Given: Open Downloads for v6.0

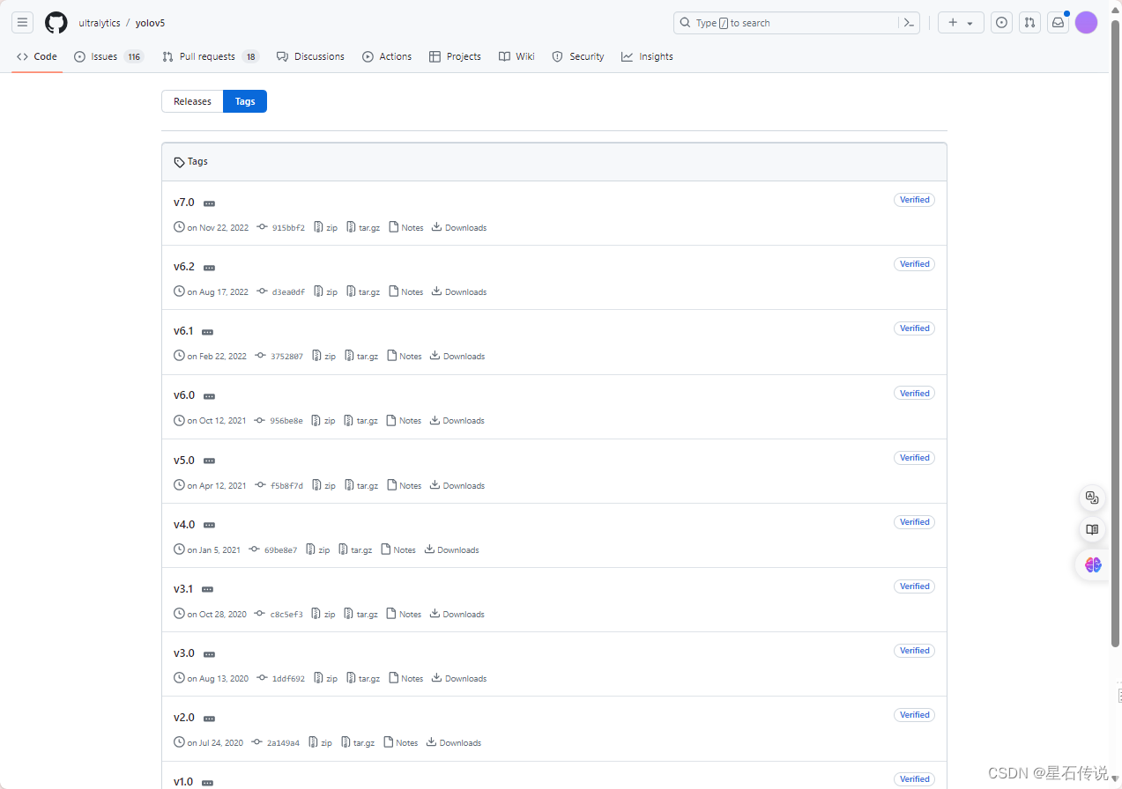Looking at the screenshot, I should tap(457, 420).
